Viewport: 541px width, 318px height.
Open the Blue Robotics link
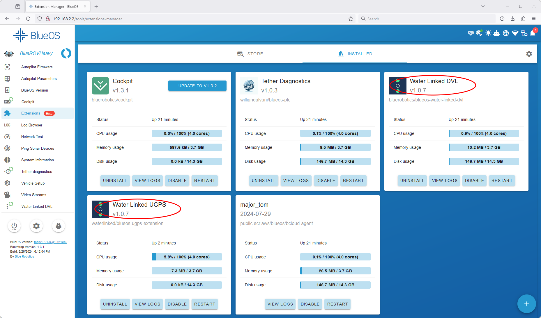pos(24,256)
